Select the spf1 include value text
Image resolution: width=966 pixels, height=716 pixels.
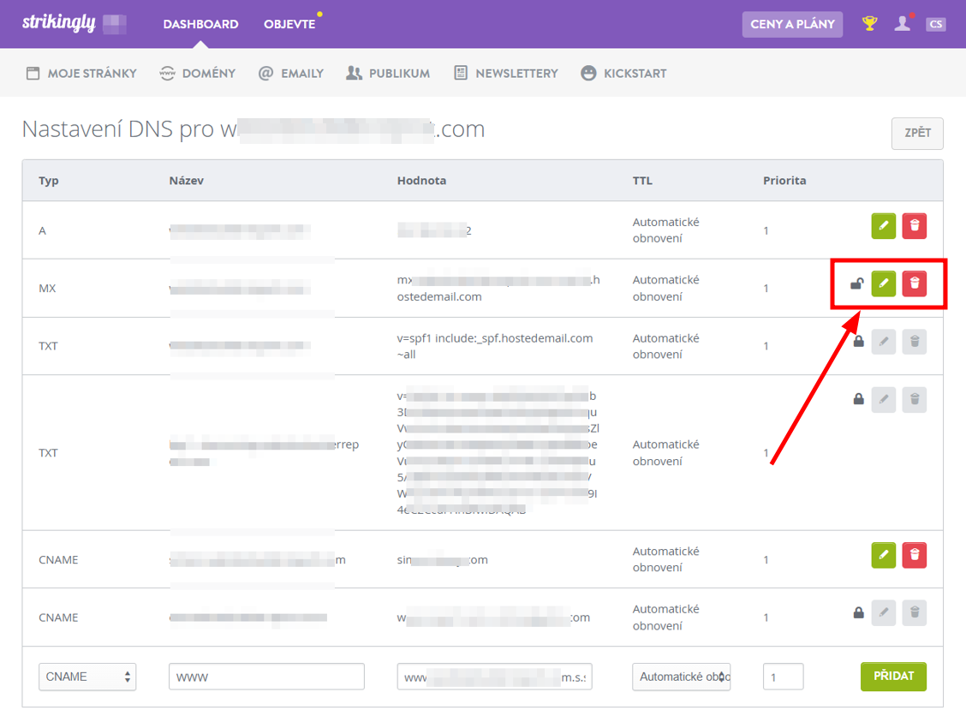point(495,346)
